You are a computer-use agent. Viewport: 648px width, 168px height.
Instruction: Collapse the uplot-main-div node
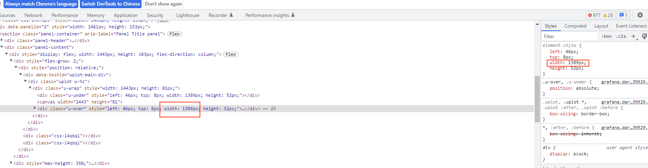(x=21, y=74)
